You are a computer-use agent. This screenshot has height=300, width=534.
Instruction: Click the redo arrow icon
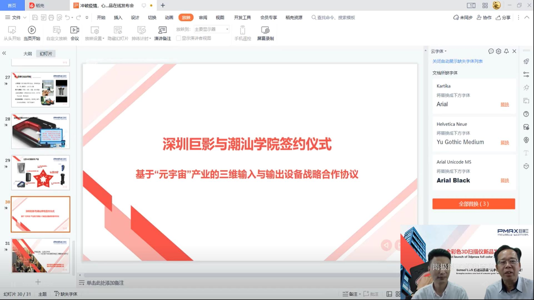79,17
